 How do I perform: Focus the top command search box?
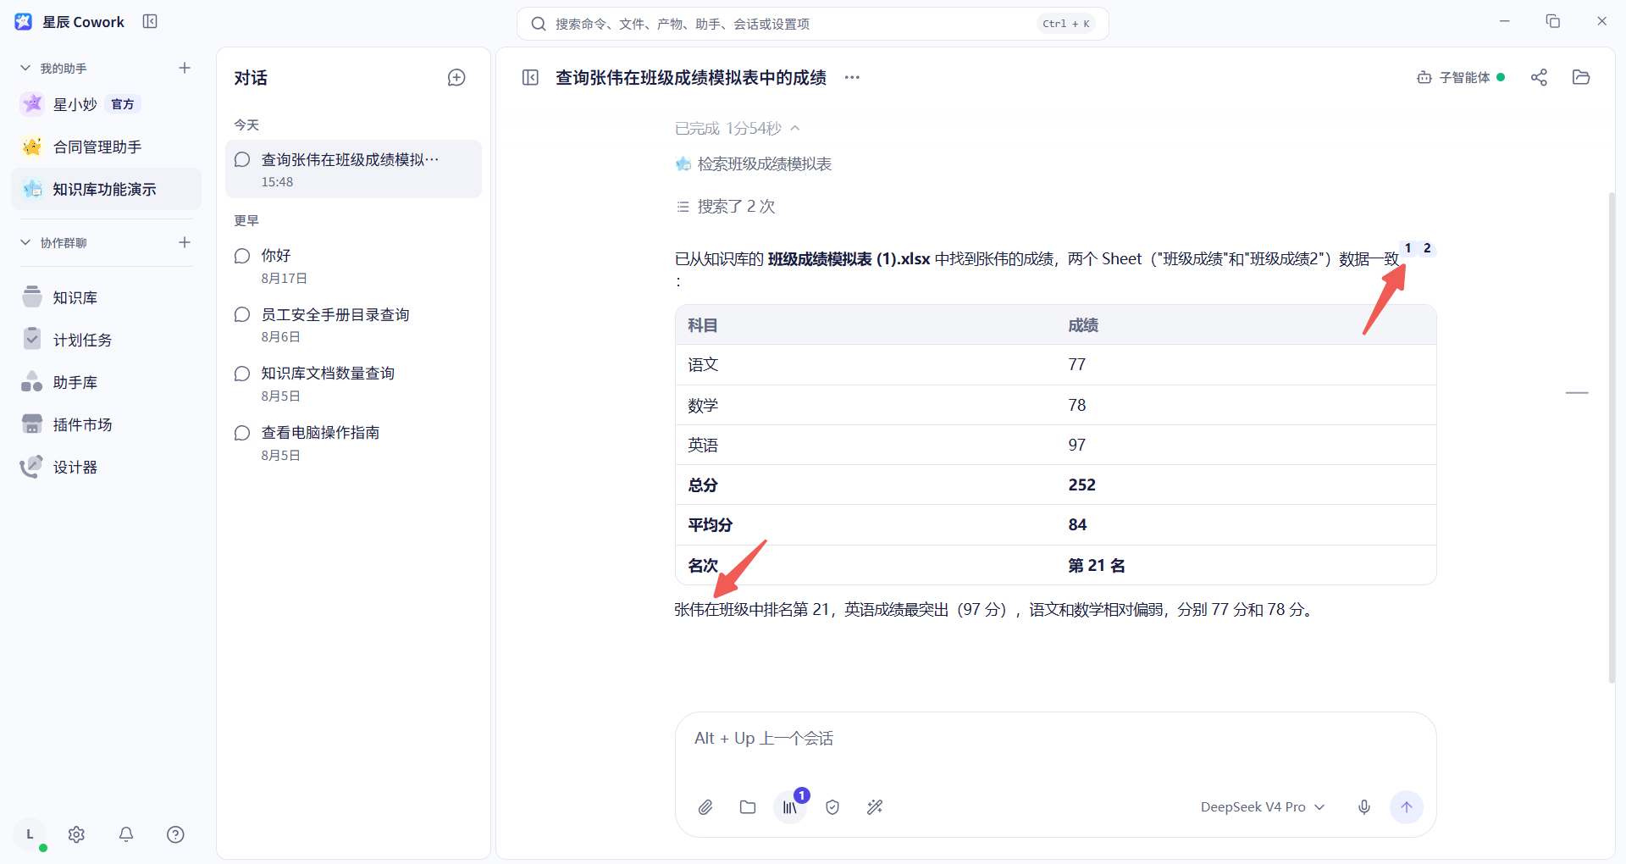(812, 24)
